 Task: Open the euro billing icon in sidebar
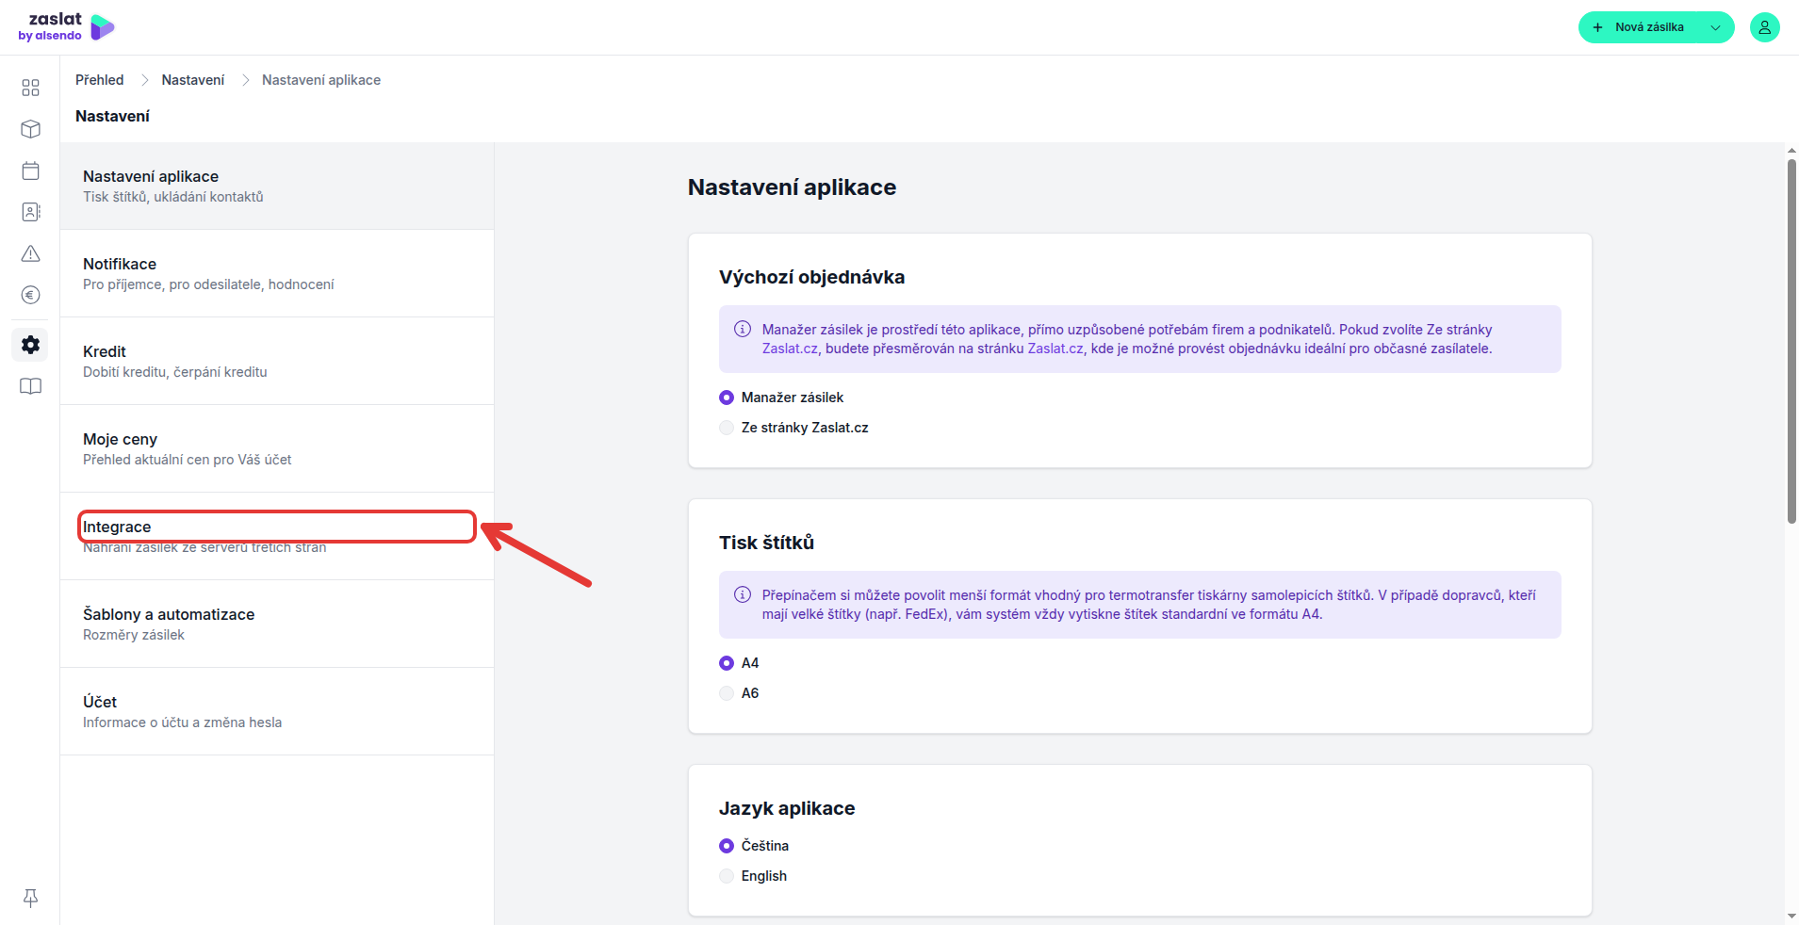(30, 295)
